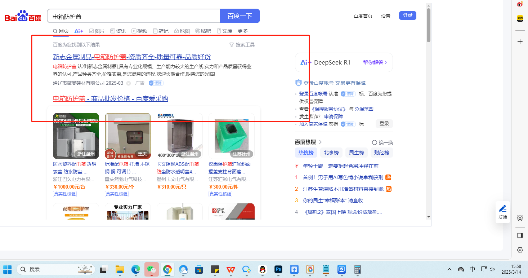Click the page's vertical scrollbar thumb
This screenshot has width=528, height=278.
pos(428,25)
